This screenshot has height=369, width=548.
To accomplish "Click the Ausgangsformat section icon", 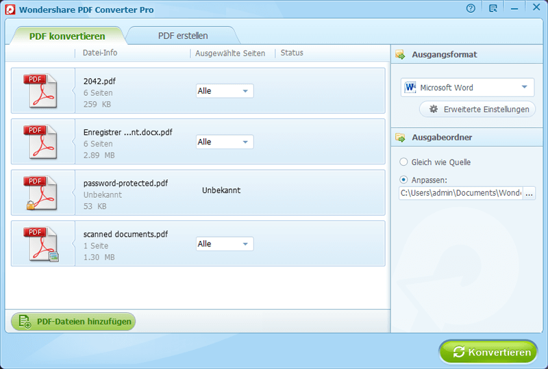I will [x=400, y=55].
